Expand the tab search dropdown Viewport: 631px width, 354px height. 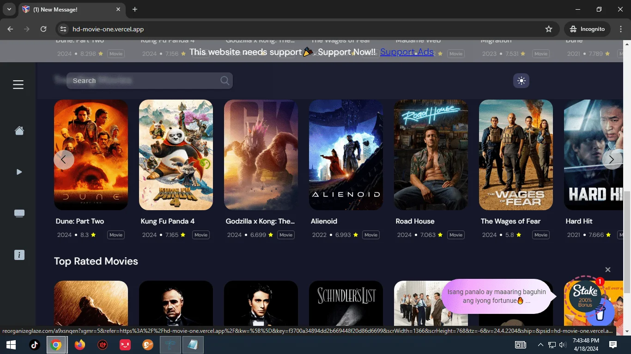click(x=9, y=9)
